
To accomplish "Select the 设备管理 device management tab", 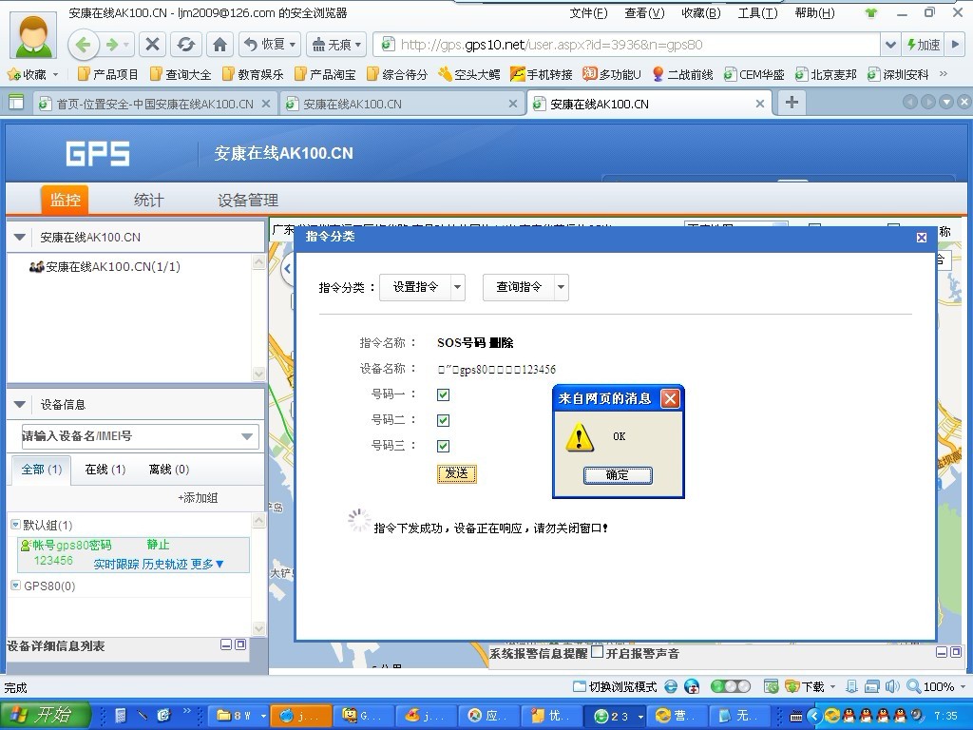I will pyautogui.click(x=248, y=200).
